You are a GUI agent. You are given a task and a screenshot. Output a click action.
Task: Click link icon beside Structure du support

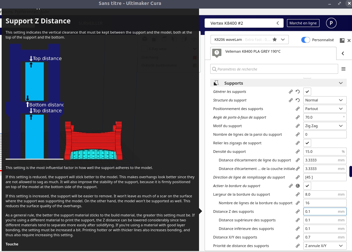[291, 100]
